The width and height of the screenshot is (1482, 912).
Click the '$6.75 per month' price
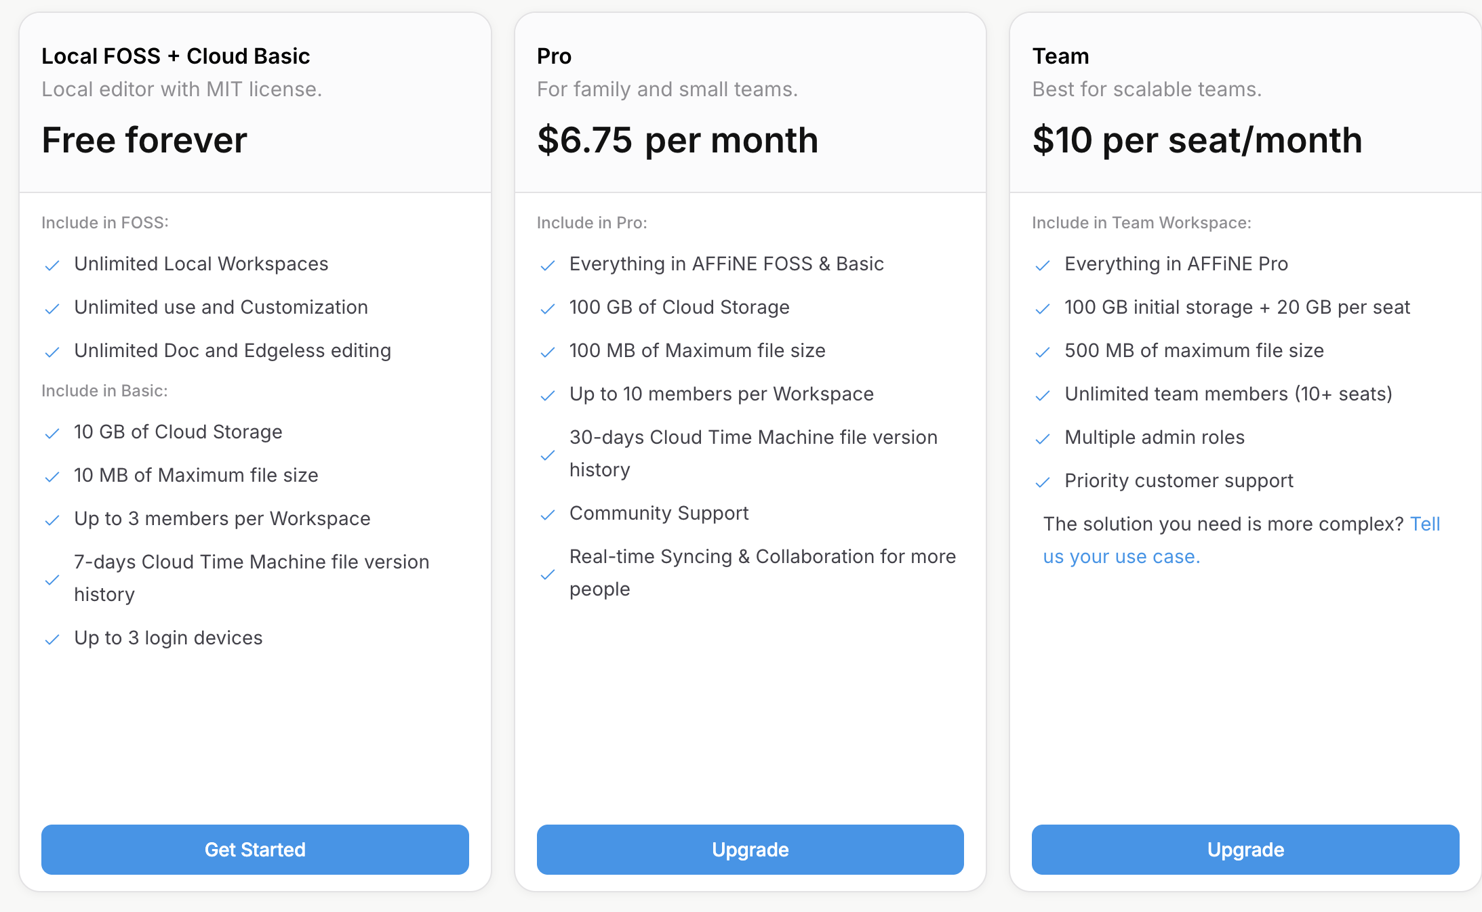677,140
